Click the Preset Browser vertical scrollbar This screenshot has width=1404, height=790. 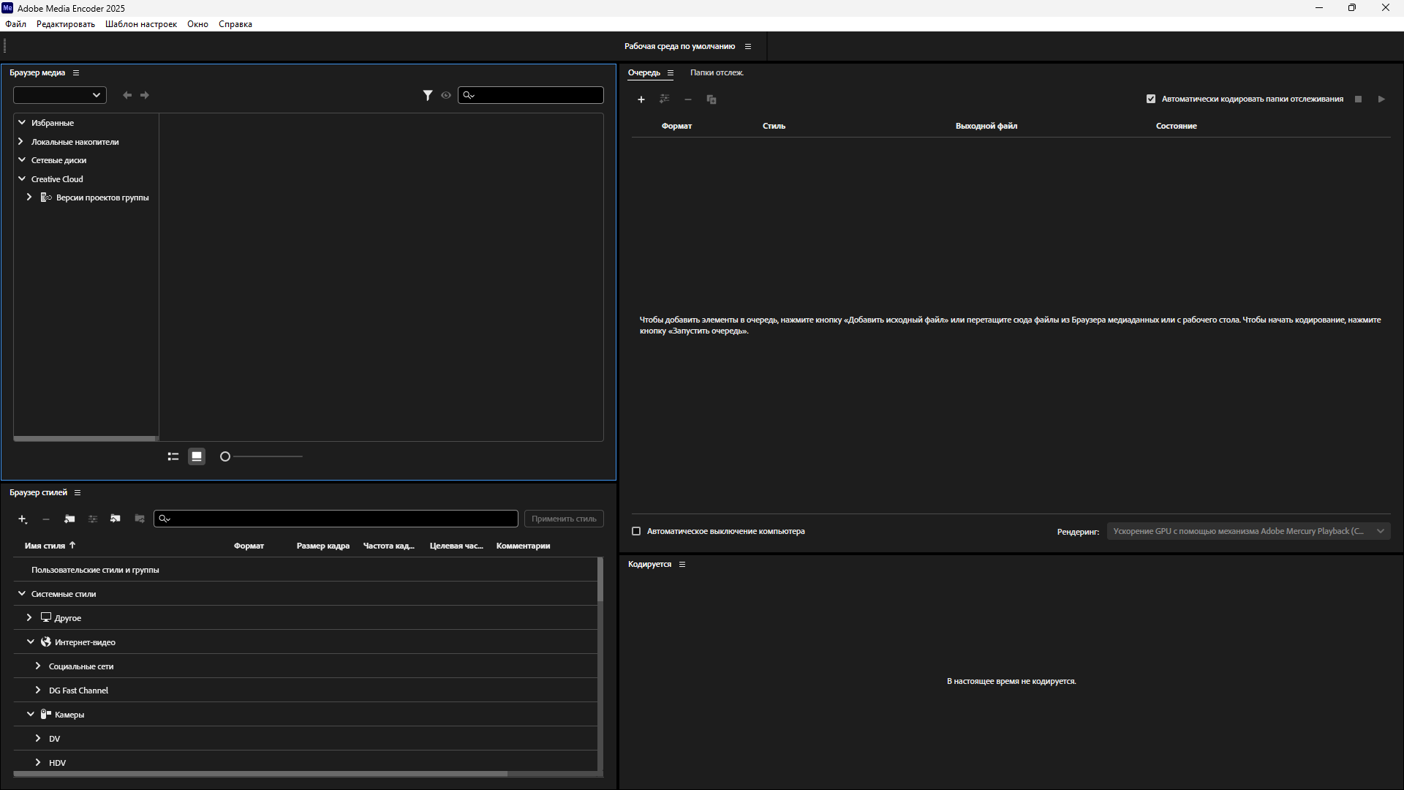(x=600, y=580)
